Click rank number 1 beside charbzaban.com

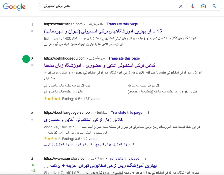(x=32, y=25)
